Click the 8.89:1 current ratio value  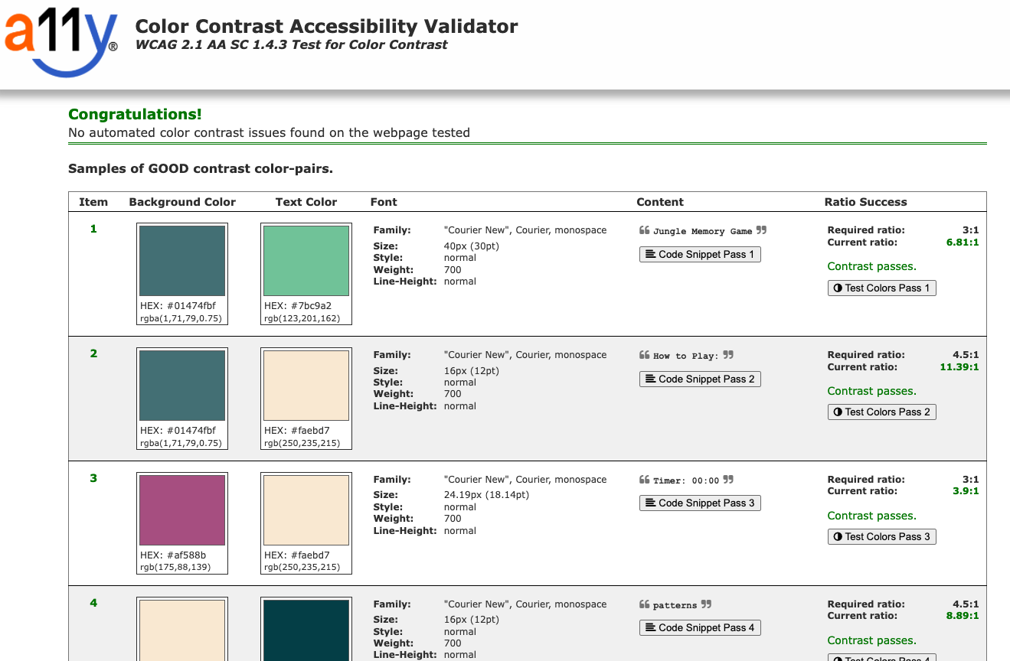click(x=963, y=616)
